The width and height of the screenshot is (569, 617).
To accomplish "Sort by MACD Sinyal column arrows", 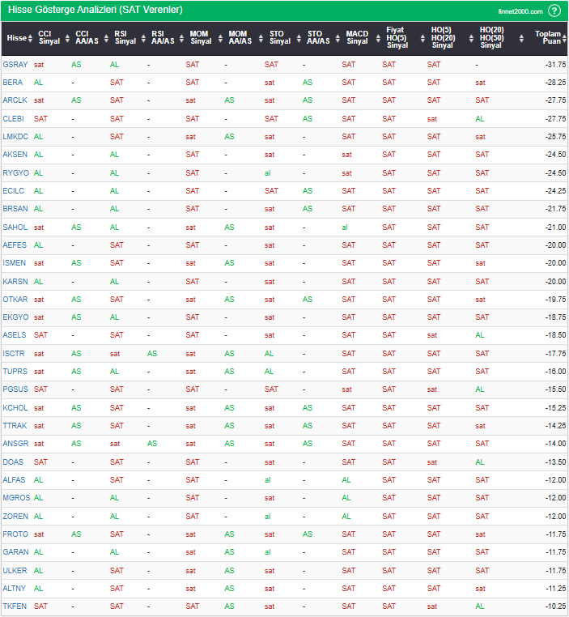I will tap(378, 38).
